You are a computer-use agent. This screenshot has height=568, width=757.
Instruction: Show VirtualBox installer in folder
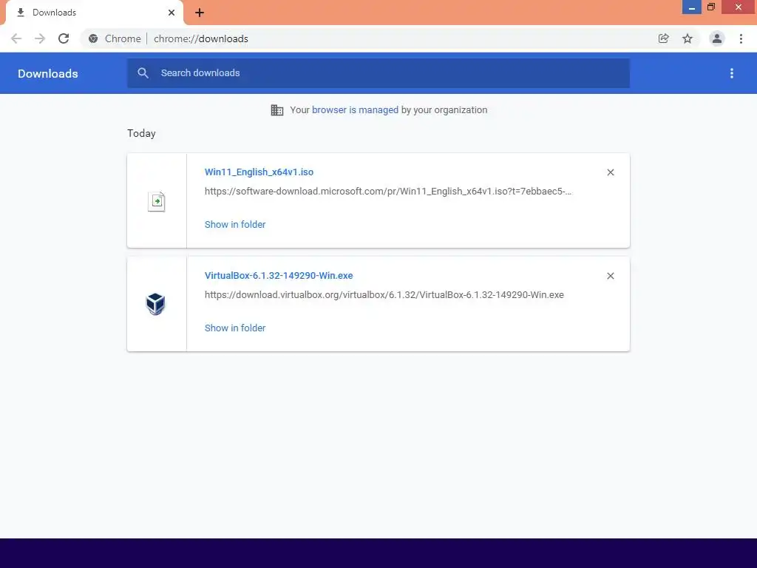pos(235,328)
